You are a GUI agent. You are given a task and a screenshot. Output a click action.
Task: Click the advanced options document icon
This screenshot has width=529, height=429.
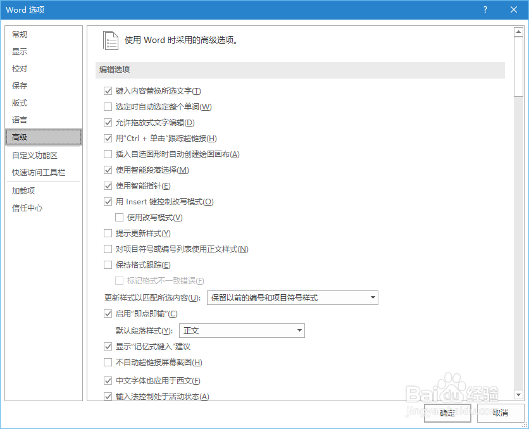(x=111, y=39)
